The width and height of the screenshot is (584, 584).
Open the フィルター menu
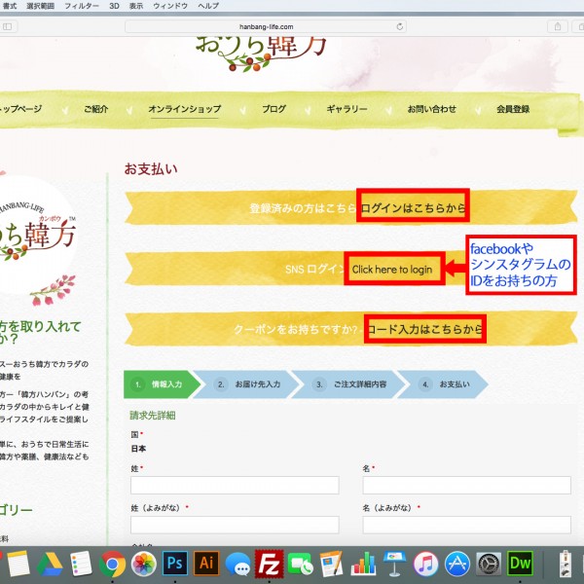point(81,6)
